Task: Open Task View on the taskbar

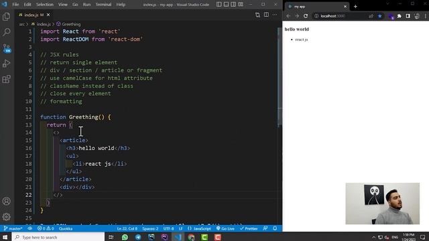Action: pos(111,237)
